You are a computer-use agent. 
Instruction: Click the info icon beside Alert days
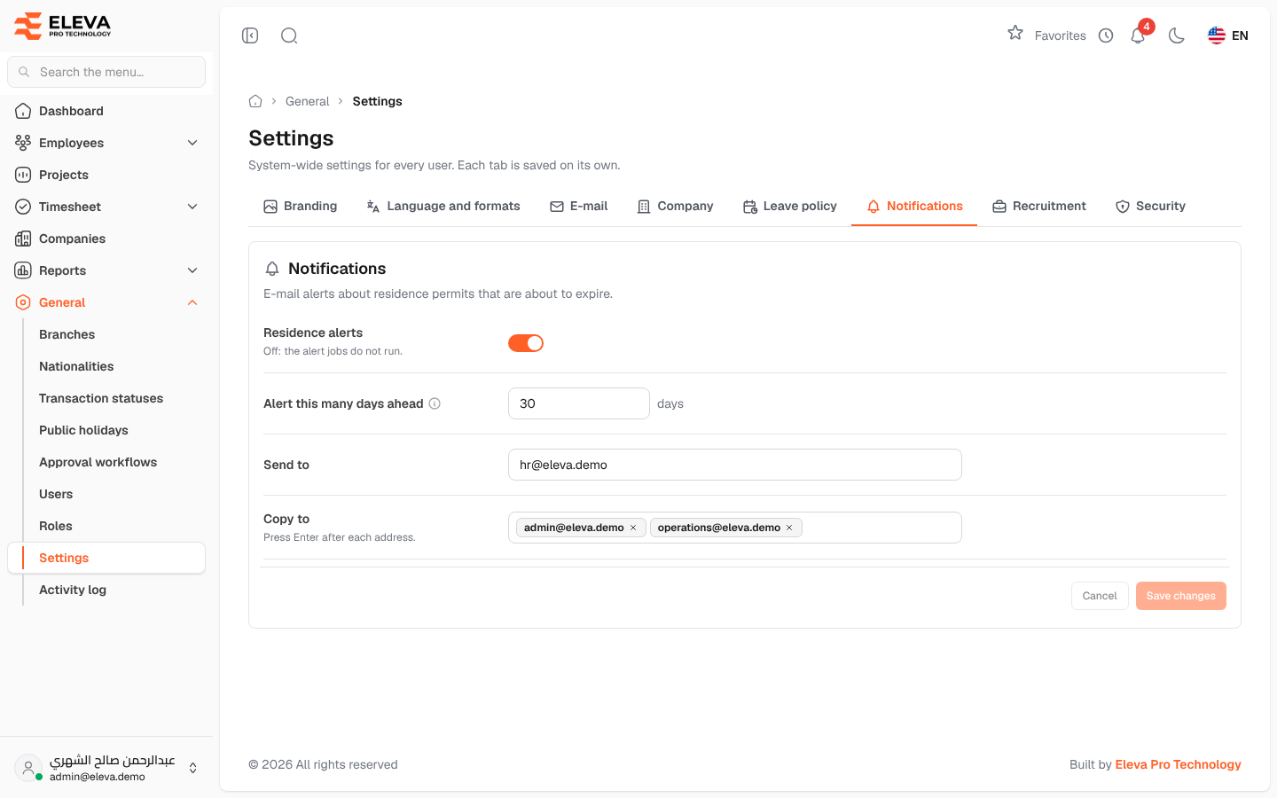(435, 403)
